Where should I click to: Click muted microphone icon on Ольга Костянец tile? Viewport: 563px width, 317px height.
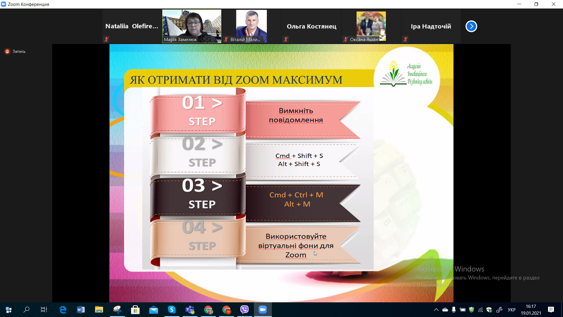[286, 39]
